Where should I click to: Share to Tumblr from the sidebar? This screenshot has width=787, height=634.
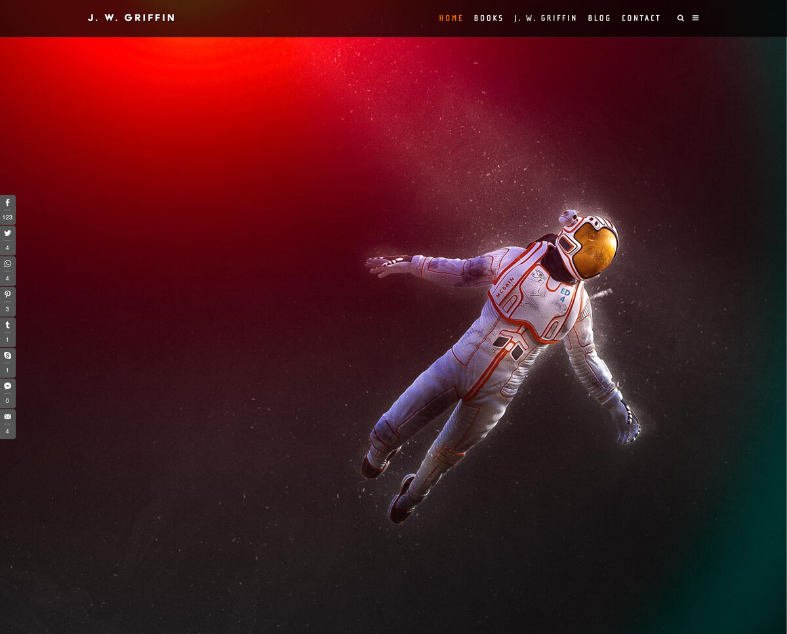(7, 325)
